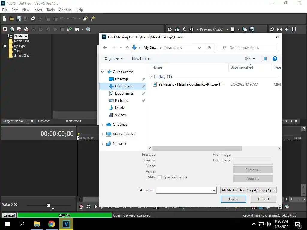Open Video Output FX icon

click(184, 29)
